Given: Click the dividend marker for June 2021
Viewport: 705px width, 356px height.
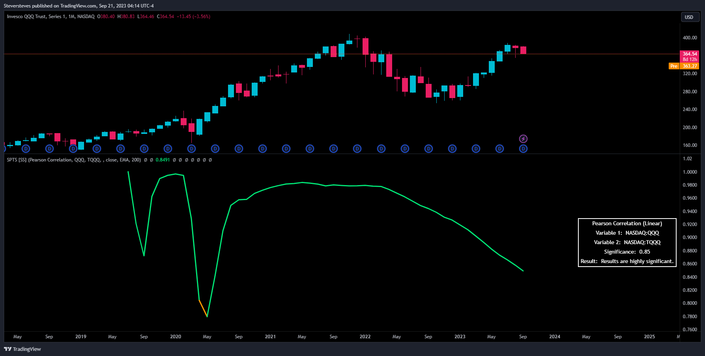Looking at the screenshot, I should point(310,148).
